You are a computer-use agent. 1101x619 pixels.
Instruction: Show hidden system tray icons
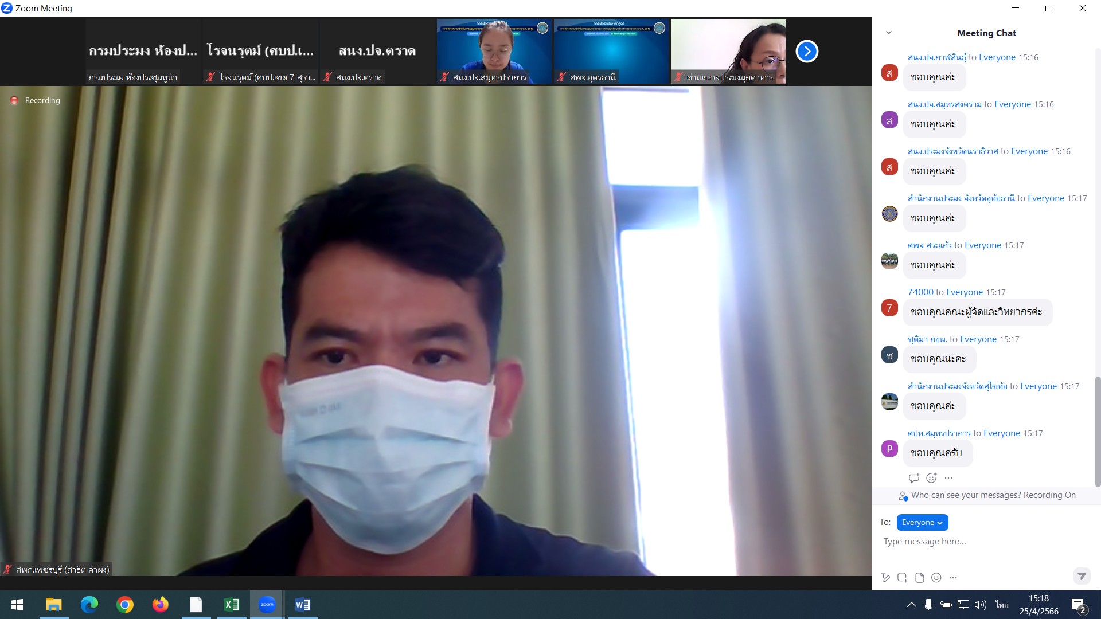pyautogui.click(x=911, y=605)
